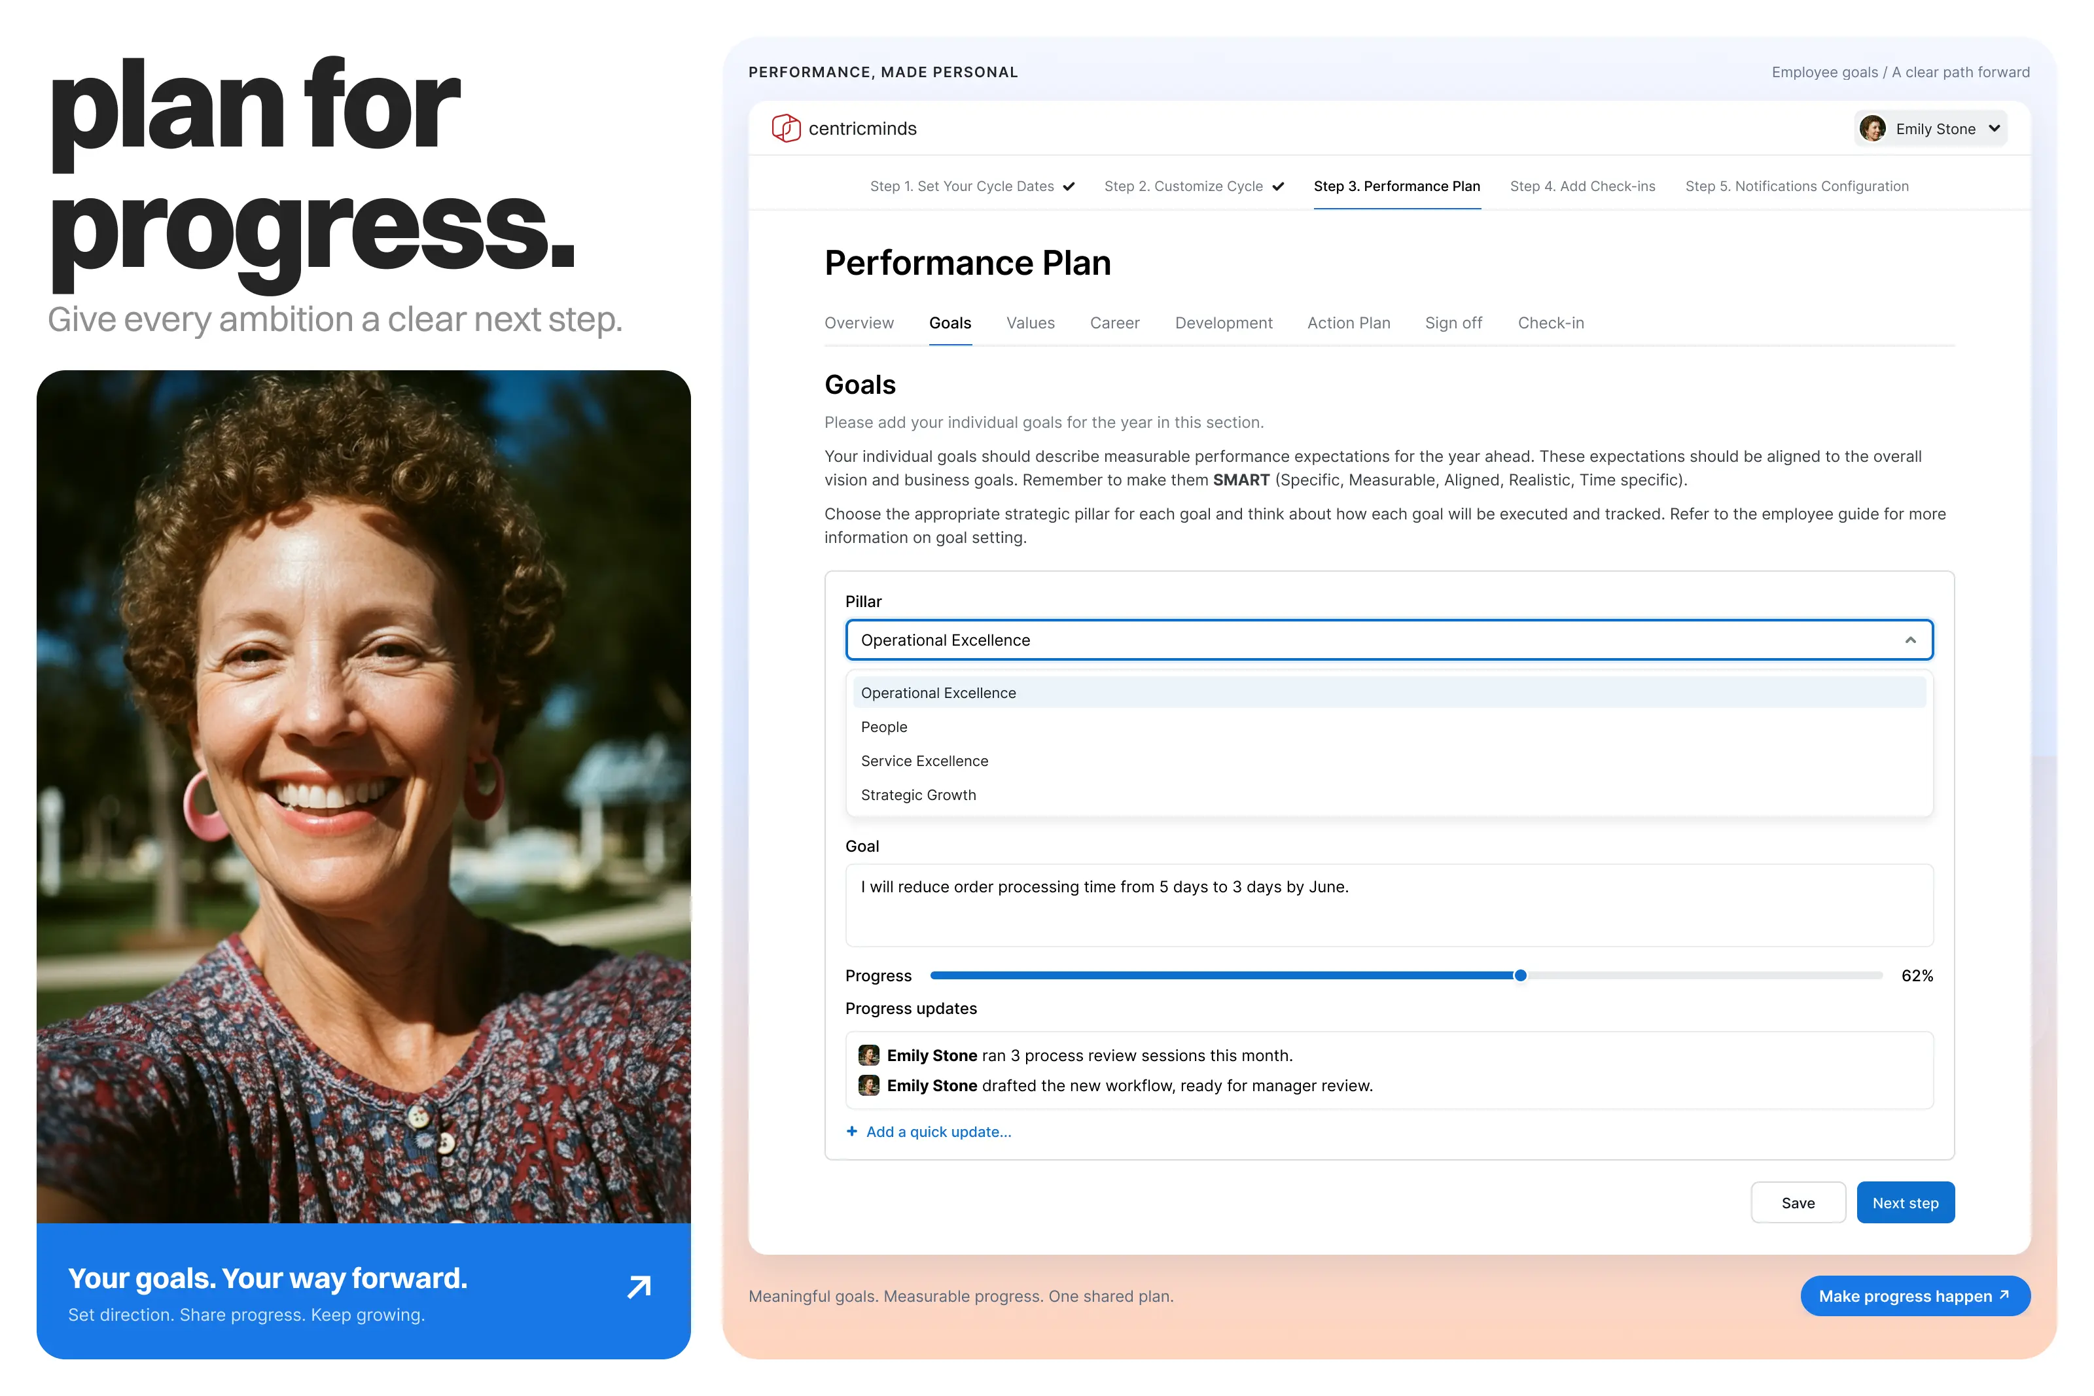Switch to the Check-in tab
Viewport: 2094px width, 1396px height.
[1550, 323]
